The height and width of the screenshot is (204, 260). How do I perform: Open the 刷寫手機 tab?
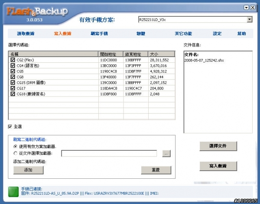[99, 33]
